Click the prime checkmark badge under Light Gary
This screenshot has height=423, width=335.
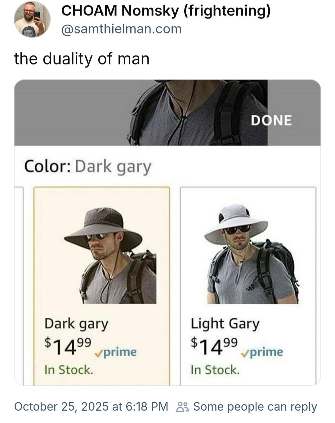(262, 352)
